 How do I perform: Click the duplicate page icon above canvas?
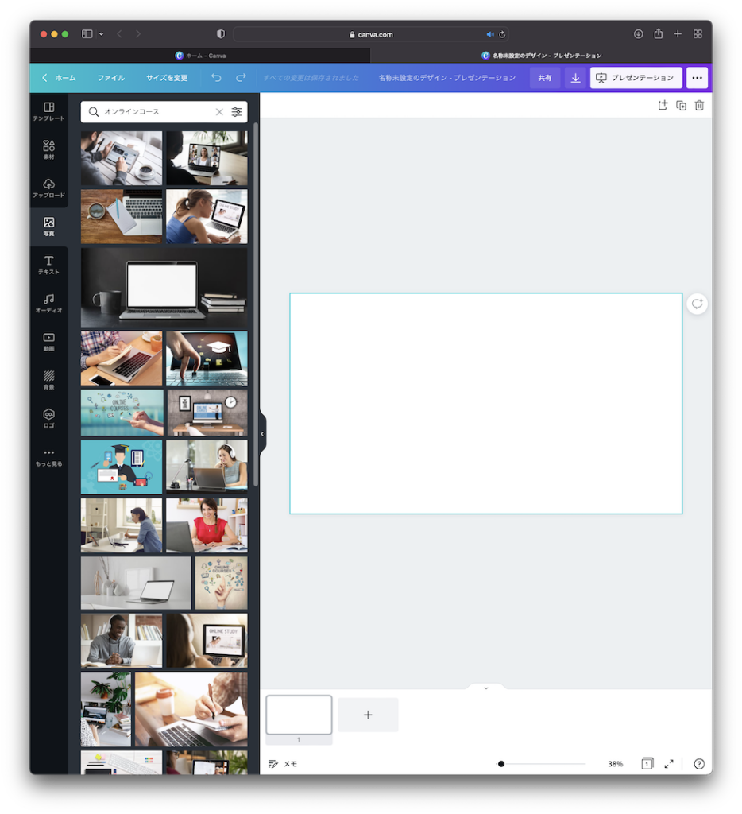click(x=681, y=106)
